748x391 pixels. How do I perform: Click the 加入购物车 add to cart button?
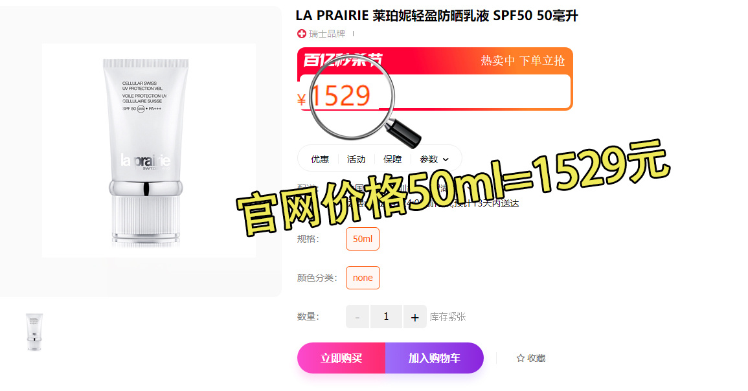coord(435,358)
